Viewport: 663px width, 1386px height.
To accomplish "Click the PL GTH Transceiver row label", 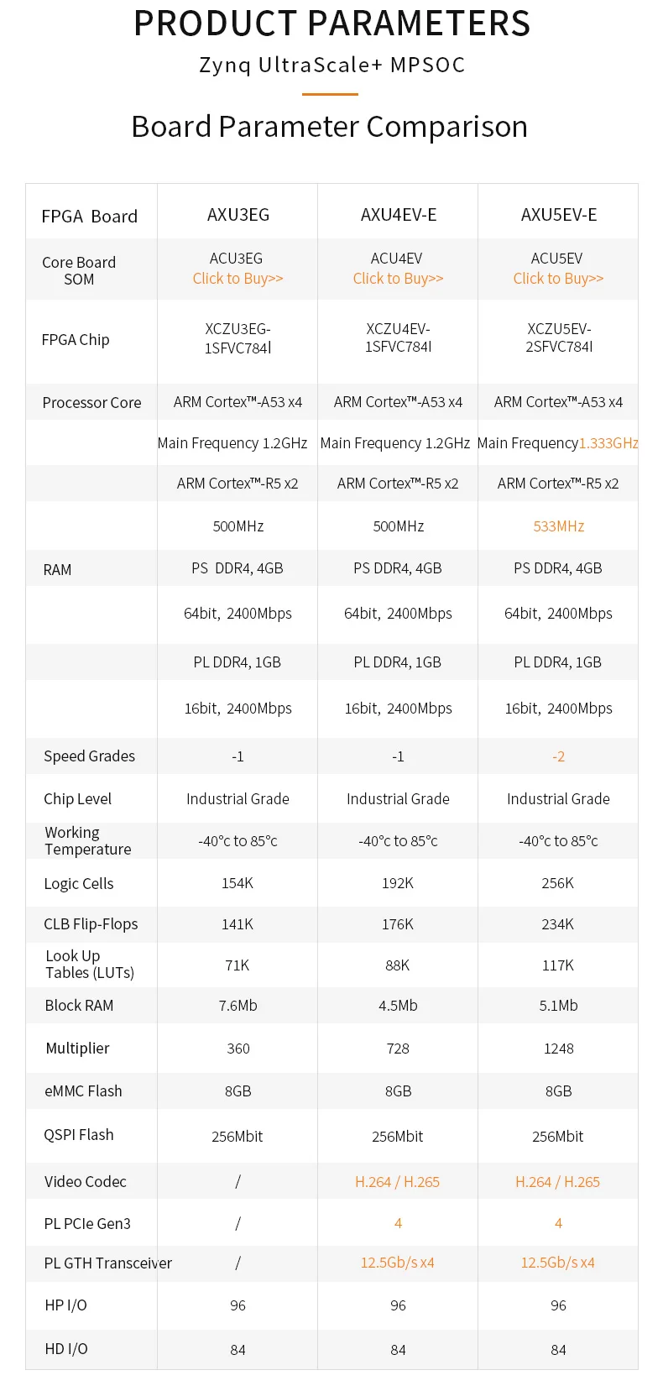I will point(107,1263).
